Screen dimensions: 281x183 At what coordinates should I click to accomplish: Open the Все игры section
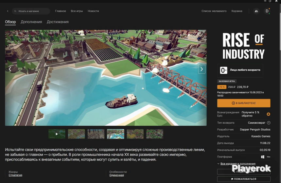[x=77, y=11]
